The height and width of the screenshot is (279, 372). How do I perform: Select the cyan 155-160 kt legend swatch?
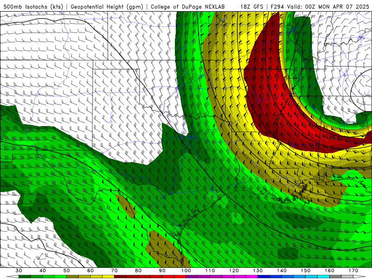323,277
